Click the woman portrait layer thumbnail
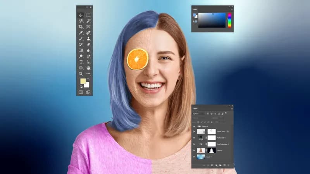Screen dimensions: 310x174 201,150
